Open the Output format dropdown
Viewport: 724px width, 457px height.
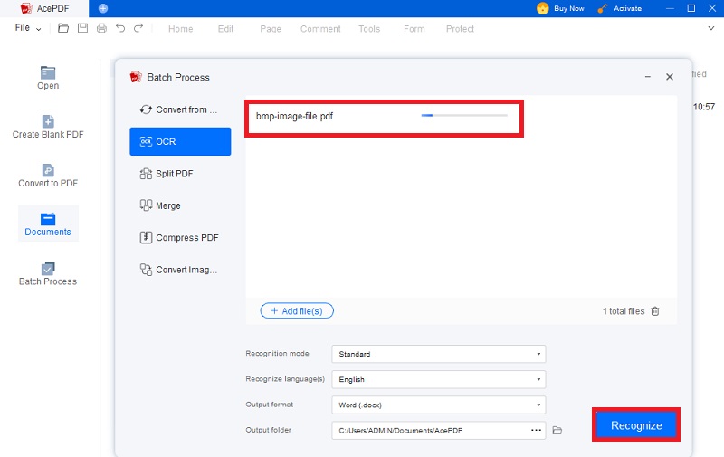(x=439, y=405)
